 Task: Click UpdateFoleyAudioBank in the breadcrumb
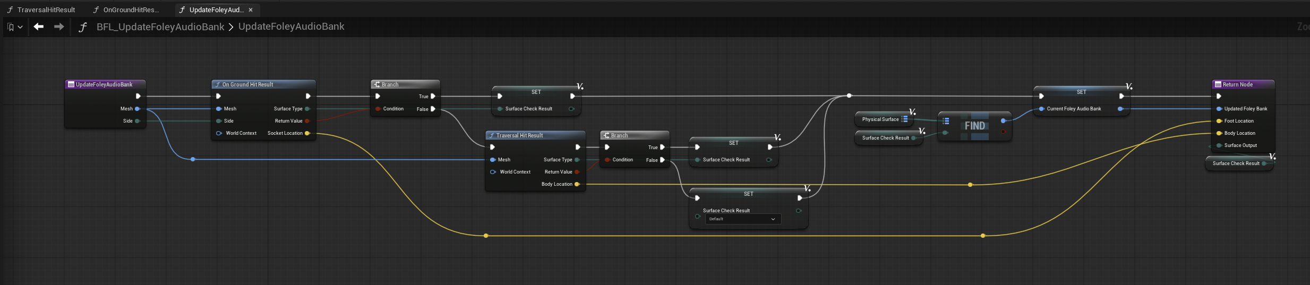tap(291, 27)
